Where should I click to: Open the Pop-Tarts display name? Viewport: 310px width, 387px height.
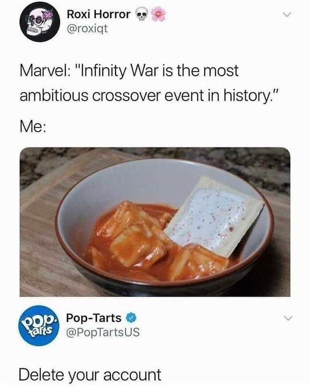(94, 318)
